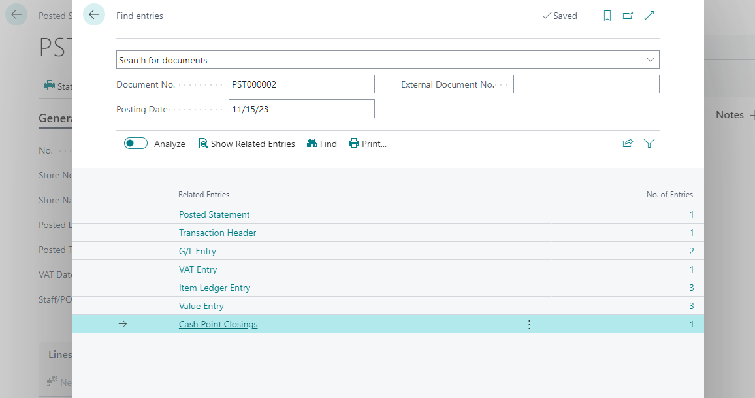Click the Value Entry count of 3
The image size is (755, 398).
691,306
